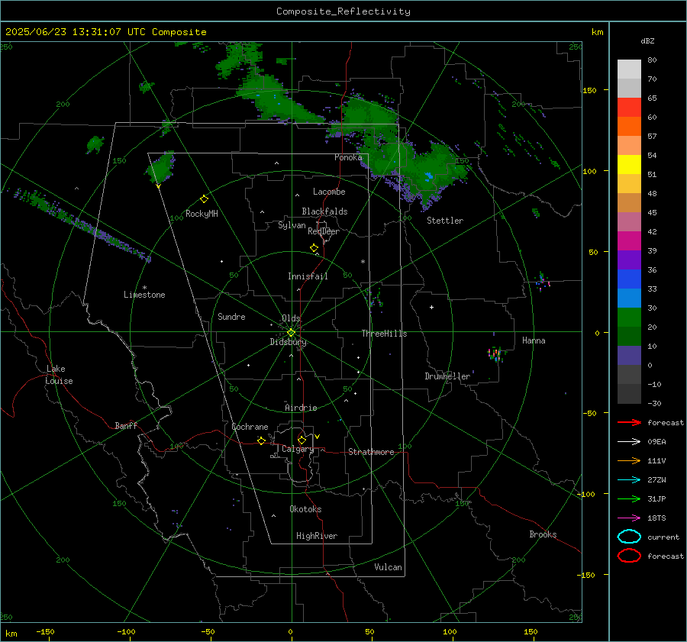Viewport: 687px width, 642px height.
Task: Click the Lake Louise label
Action: 59,375
